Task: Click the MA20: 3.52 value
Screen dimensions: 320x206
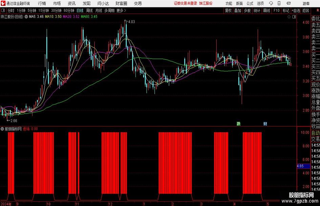Action: coord(71,17)
